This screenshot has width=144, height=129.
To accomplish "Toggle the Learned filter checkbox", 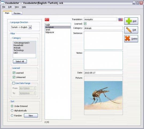I will [14, 73].
